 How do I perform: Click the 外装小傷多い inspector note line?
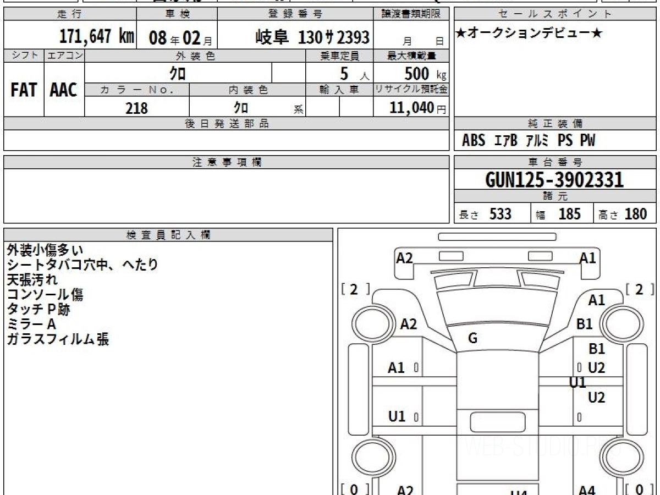click(45, 250)
